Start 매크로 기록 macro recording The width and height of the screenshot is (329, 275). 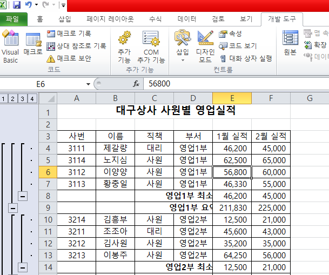click(69, 33)
